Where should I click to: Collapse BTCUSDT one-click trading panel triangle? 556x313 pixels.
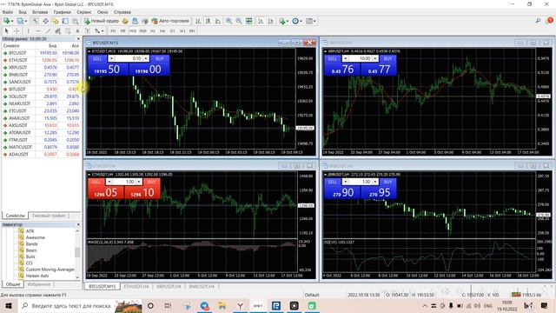pyautogui.click(x=89, y=51)
